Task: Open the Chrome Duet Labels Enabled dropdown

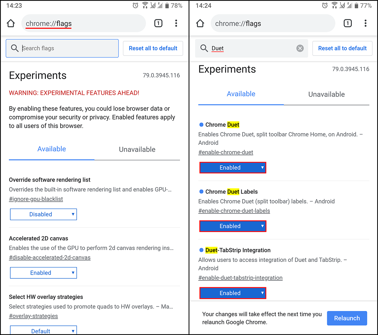Action: click(x=233, y=226)
